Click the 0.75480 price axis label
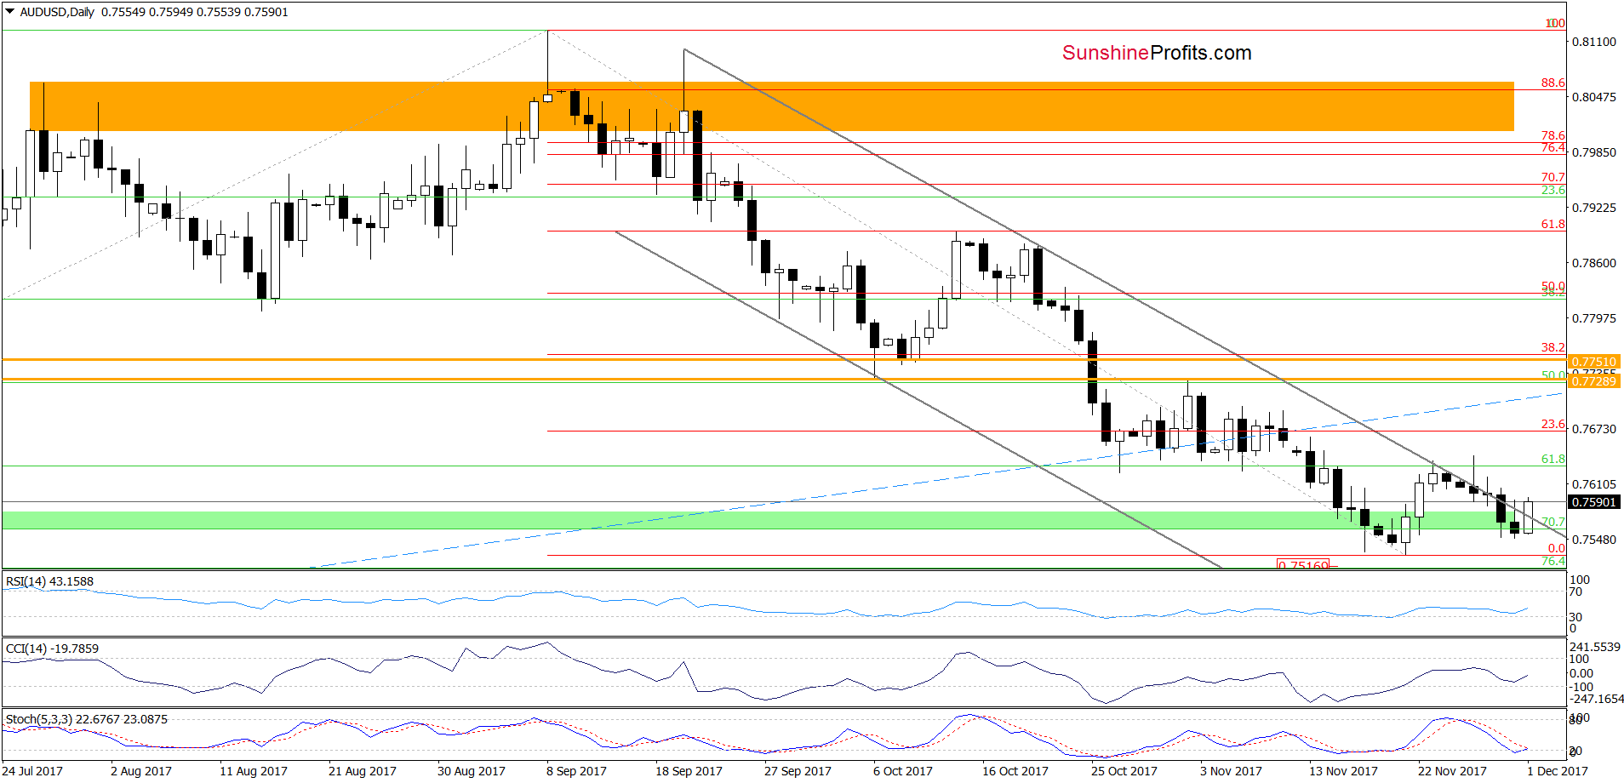Screen dimensions: 1624x783 1594,540
